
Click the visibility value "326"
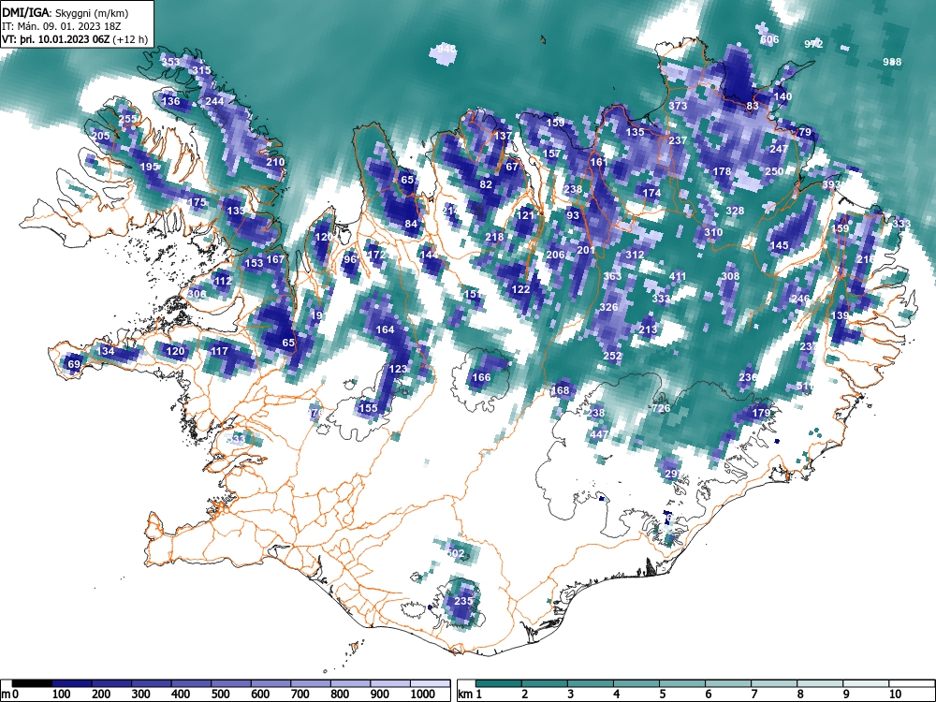point(608,307)
